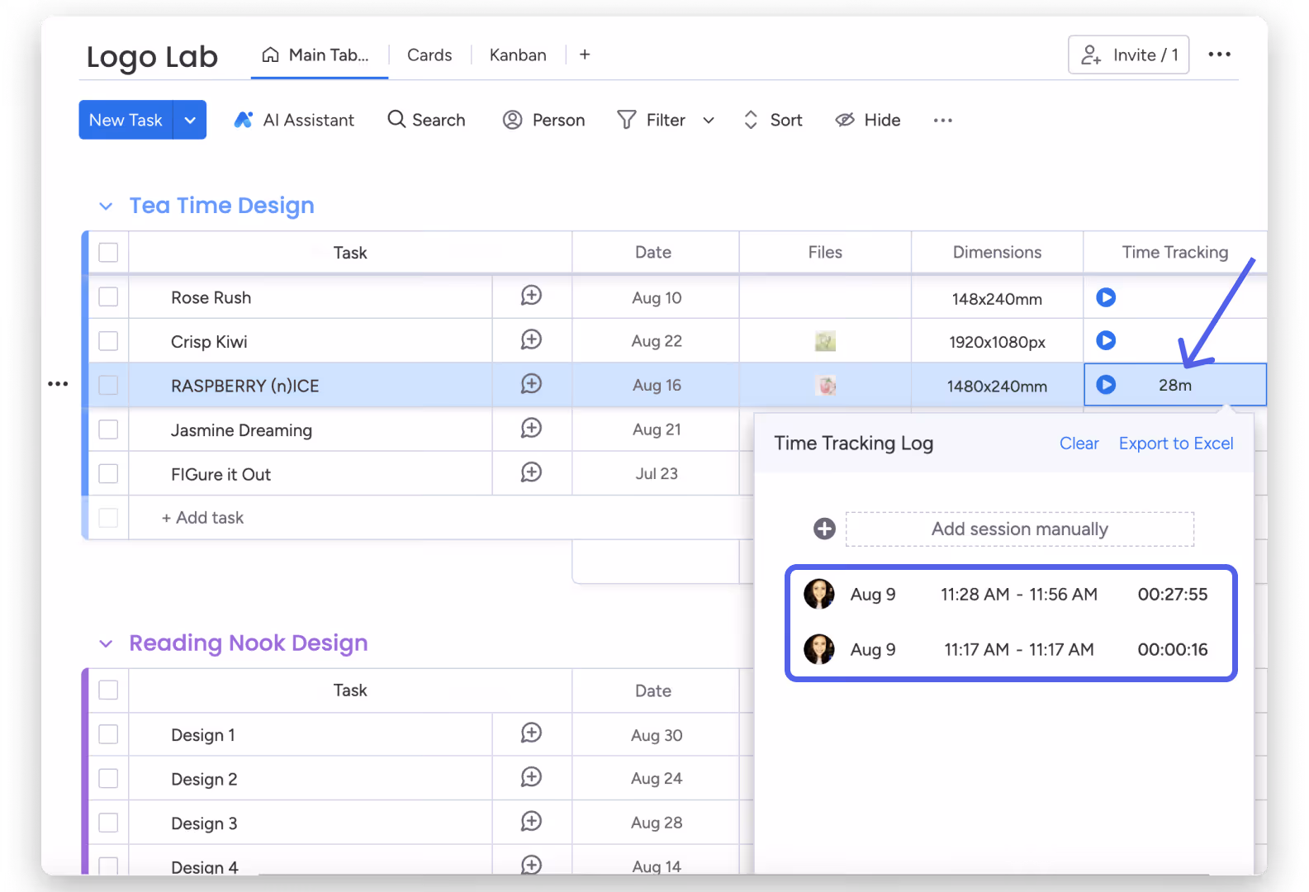The image size is (1309, 892).
Task: Click the Dimensions column header
Action: [x=997, y=252]
